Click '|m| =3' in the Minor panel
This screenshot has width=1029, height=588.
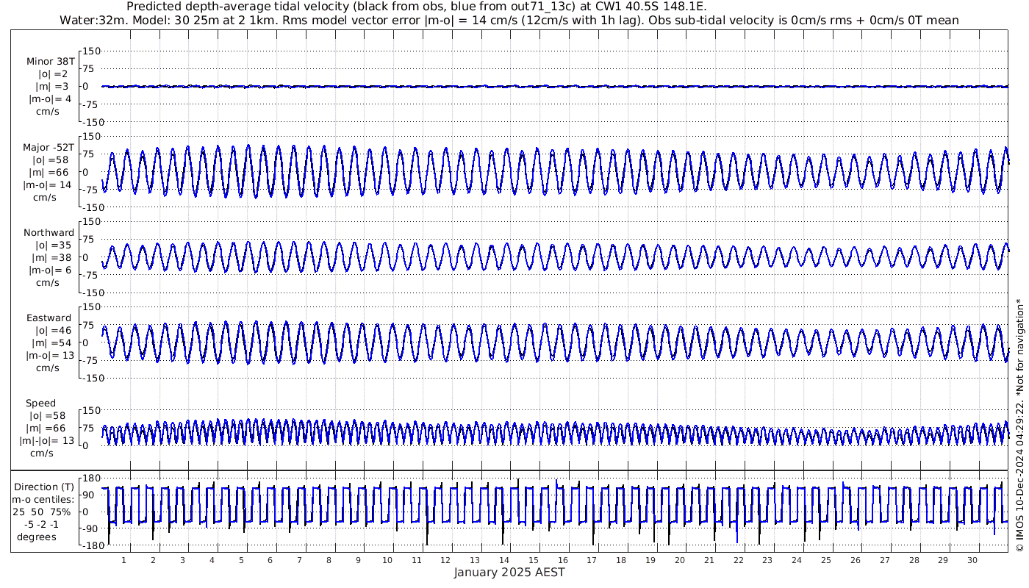(x=53, y=87)
